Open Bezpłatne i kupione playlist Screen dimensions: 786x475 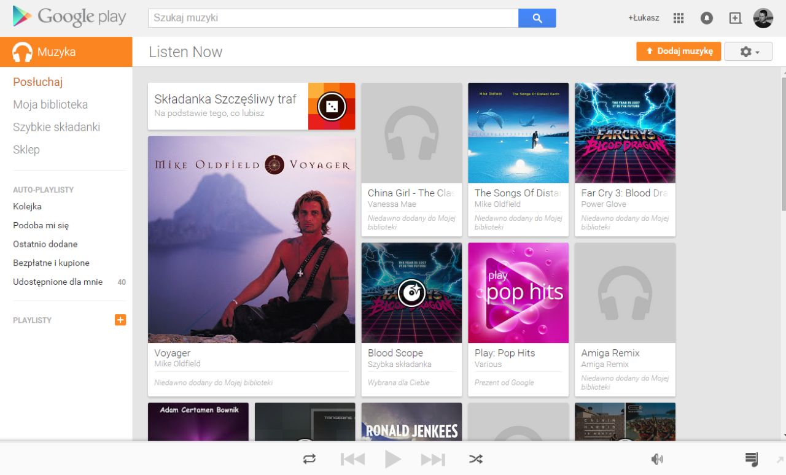52,263
